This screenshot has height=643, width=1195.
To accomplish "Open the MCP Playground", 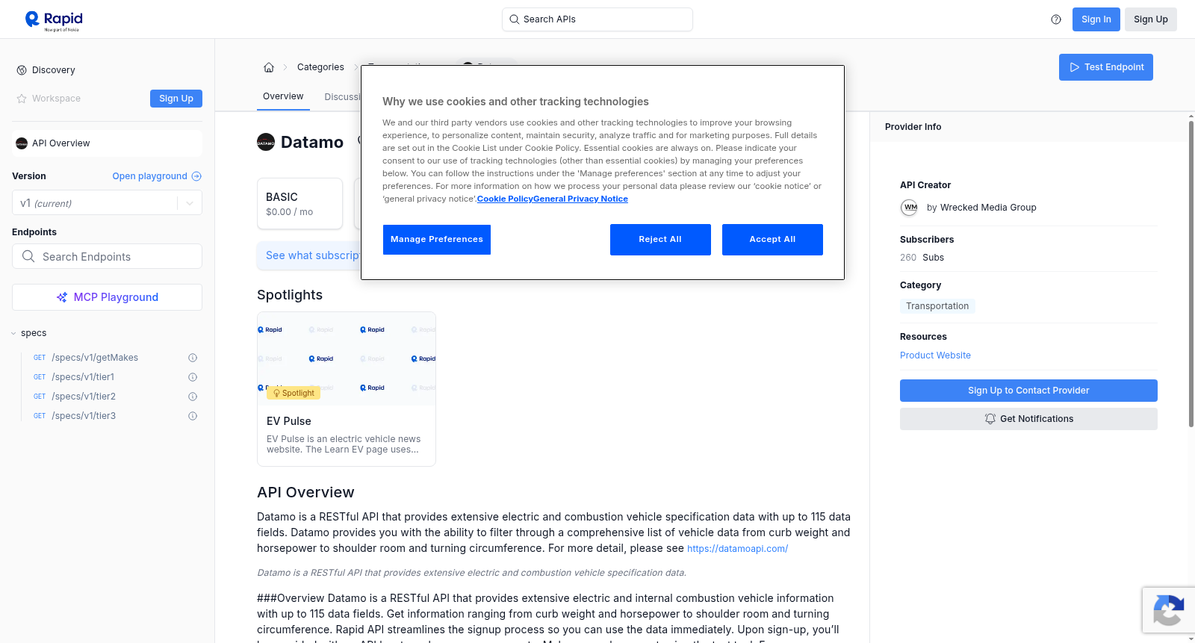I will (107, 297).
